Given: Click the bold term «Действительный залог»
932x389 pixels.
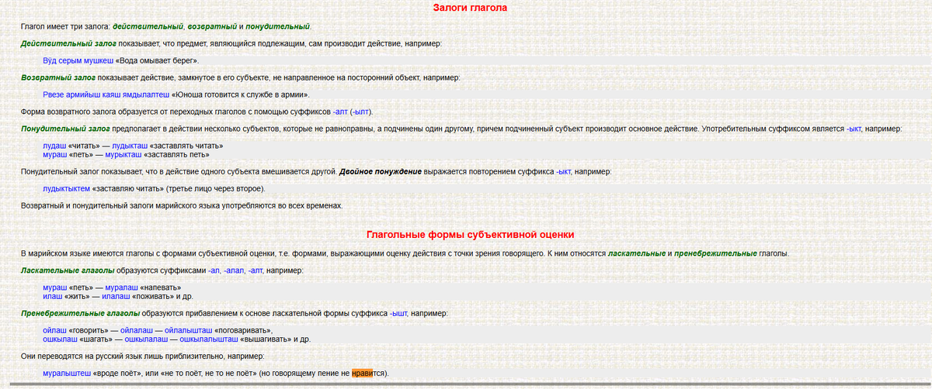Looking at the screenshot, I should click(68, 43).
